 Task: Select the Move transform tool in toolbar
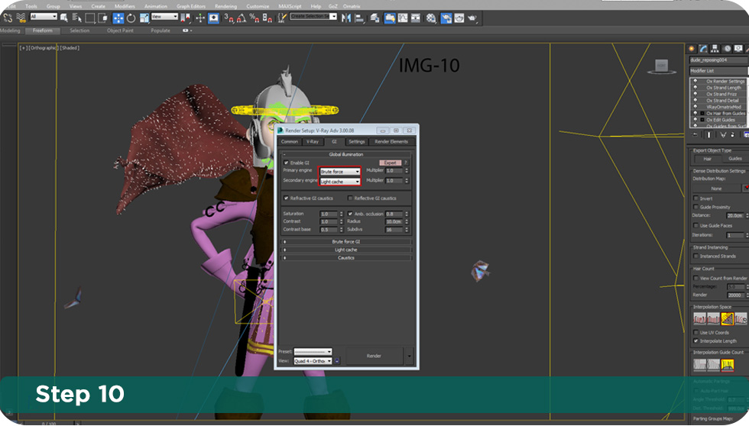[118, 18]
